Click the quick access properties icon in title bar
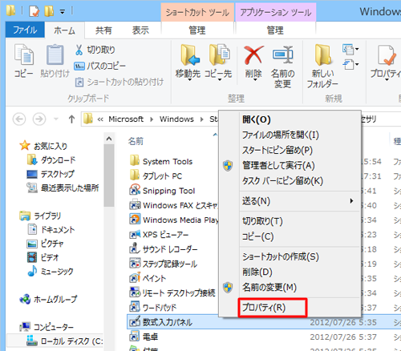 coord(34,11)
